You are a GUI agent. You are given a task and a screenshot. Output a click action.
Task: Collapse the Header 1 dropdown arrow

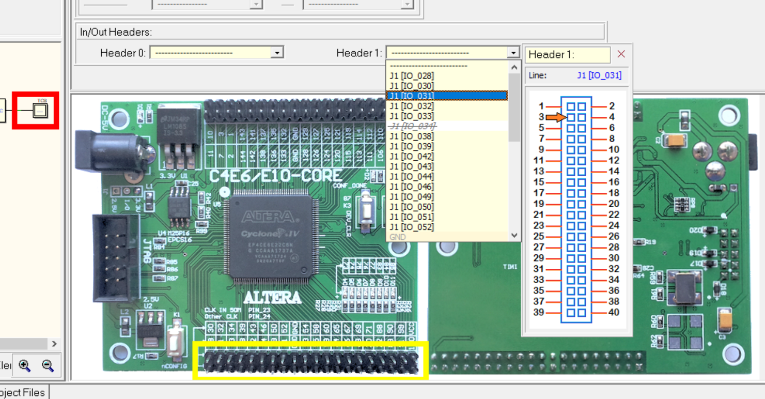(513, 53)
